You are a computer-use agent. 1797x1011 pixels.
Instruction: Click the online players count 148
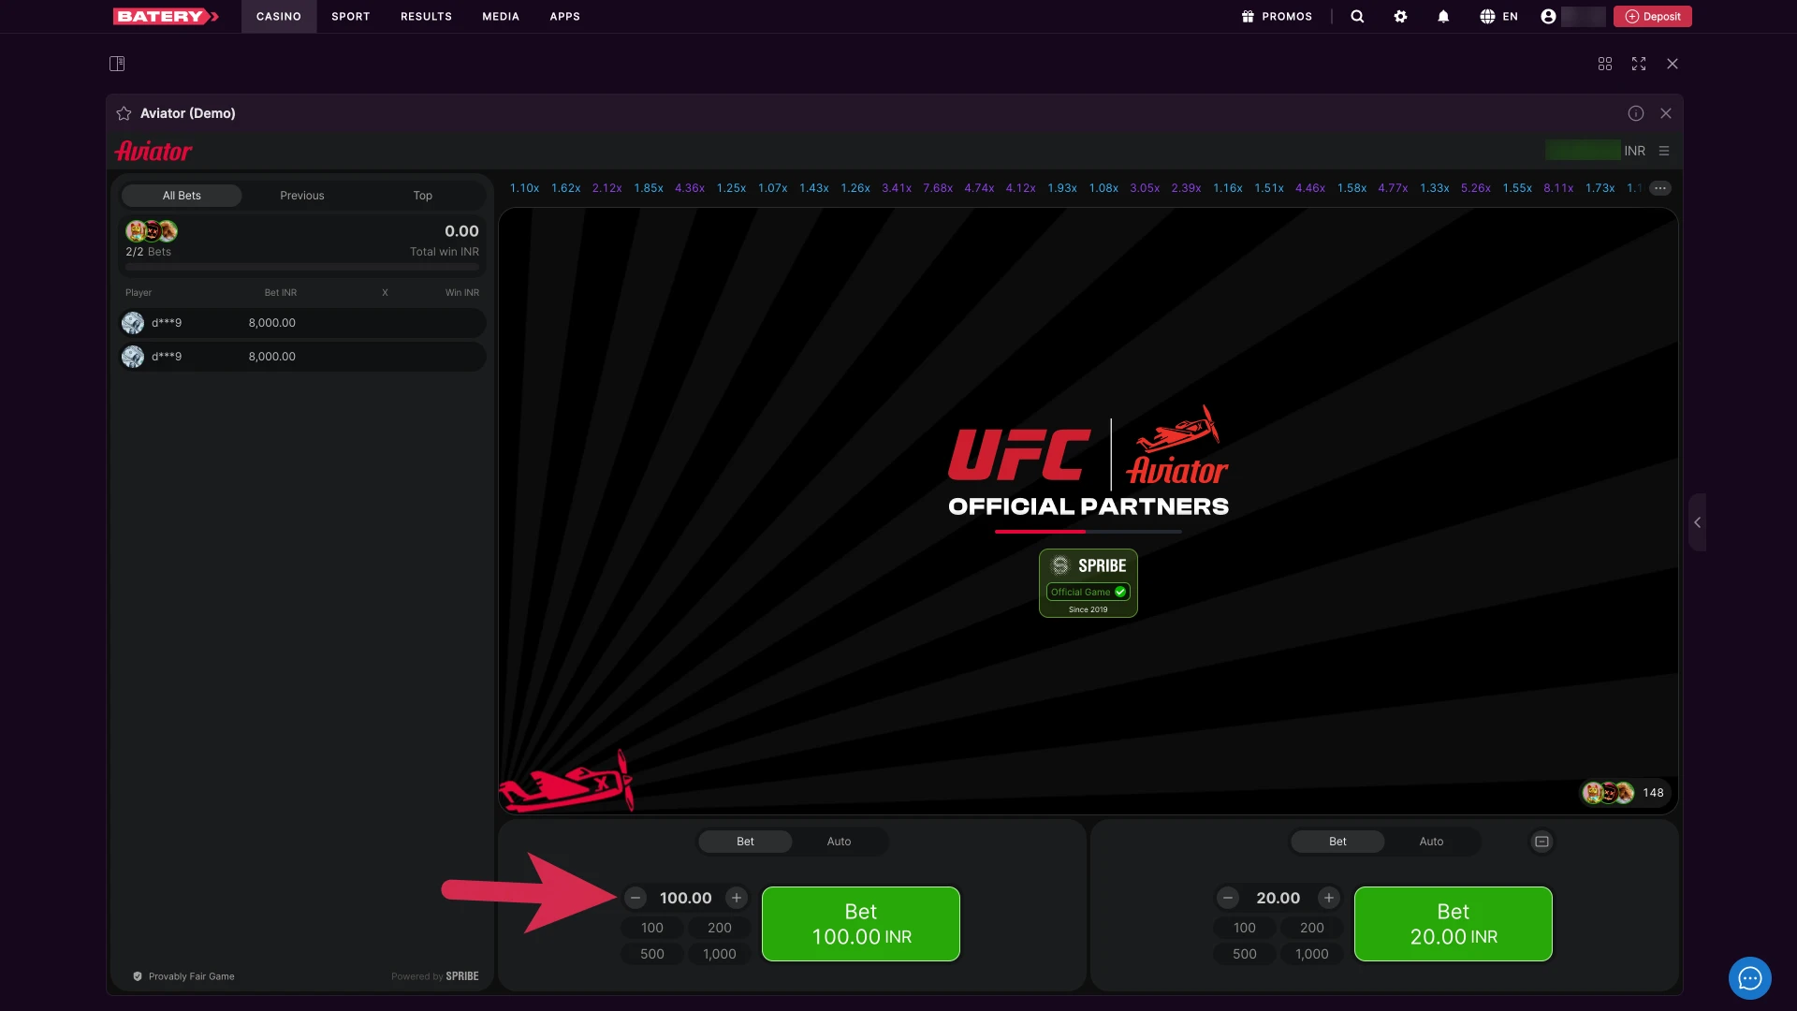tap(1624, 793)
